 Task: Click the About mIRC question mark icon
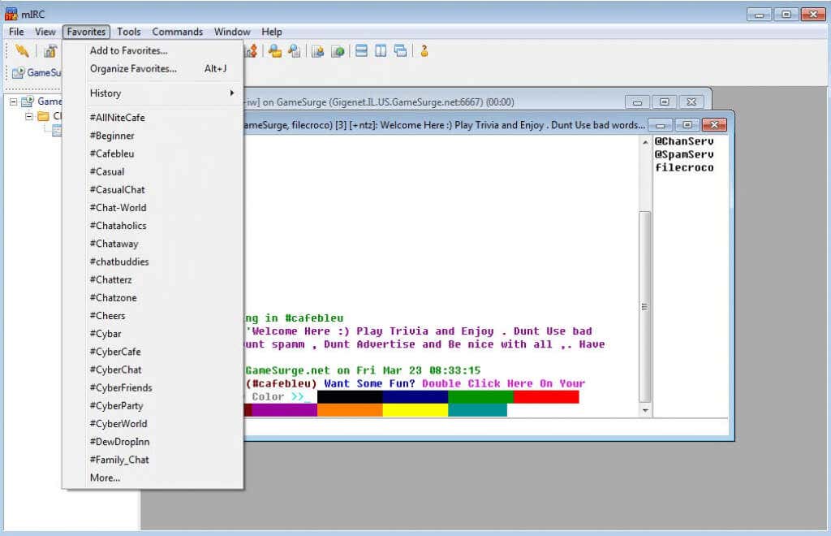pos(424,51)
